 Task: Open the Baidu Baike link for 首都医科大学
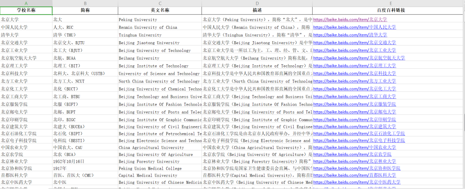(354, 175)
